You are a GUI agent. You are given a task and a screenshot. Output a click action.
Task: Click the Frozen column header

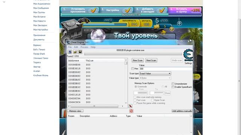71,116
